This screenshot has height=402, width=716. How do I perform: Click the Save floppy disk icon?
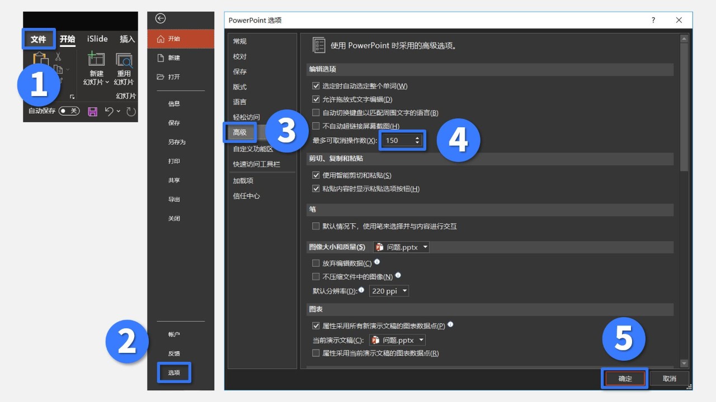point(92,111)
